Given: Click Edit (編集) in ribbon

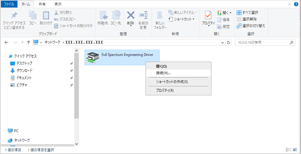Looking at the screenshot, I should point(223,20).
